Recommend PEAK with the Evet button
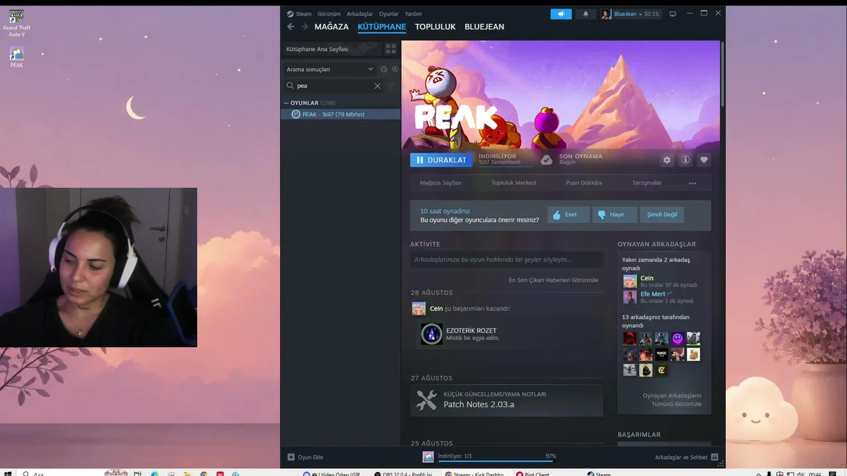 (568, 215)
